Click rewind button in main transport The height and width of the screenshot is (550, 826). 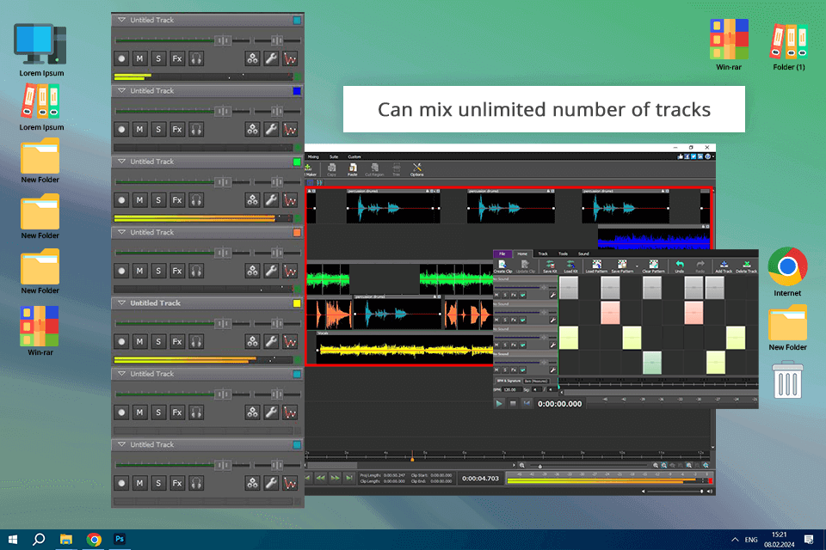click(x=320, y=478)
